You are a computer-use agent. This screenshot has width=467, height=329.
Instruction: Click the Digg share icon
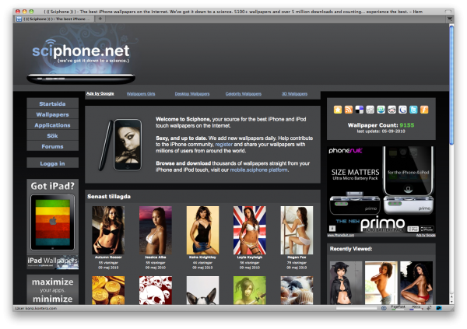(x=370, y=110)
